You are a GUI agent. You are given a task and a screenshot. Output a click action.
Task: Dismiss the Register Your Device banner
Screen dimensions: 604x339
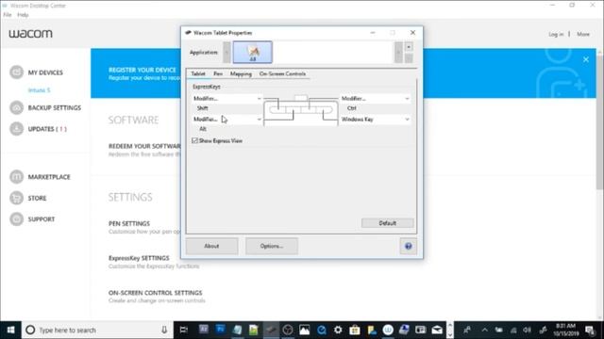(x=585, y=59)
